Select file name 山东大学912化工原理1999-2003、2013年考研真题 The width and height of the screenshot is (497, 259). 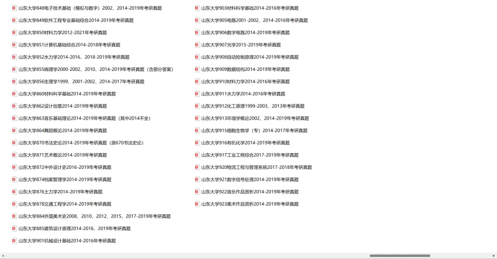(253, 106)
